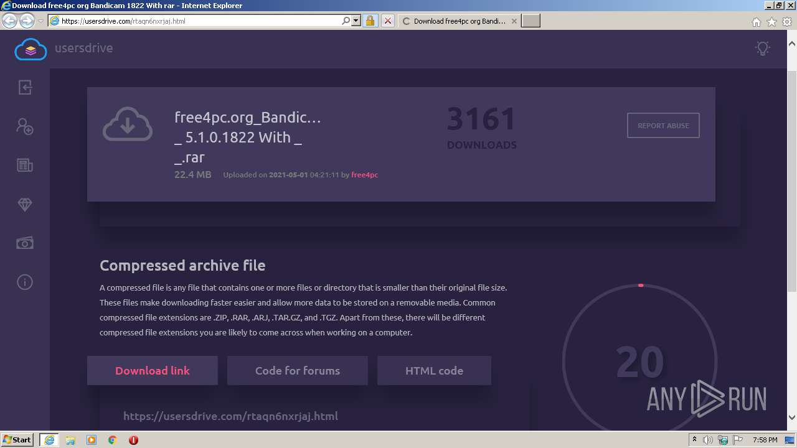Click the volume speaker tray icon
797x448 pixels.
(x=708, y=440)
